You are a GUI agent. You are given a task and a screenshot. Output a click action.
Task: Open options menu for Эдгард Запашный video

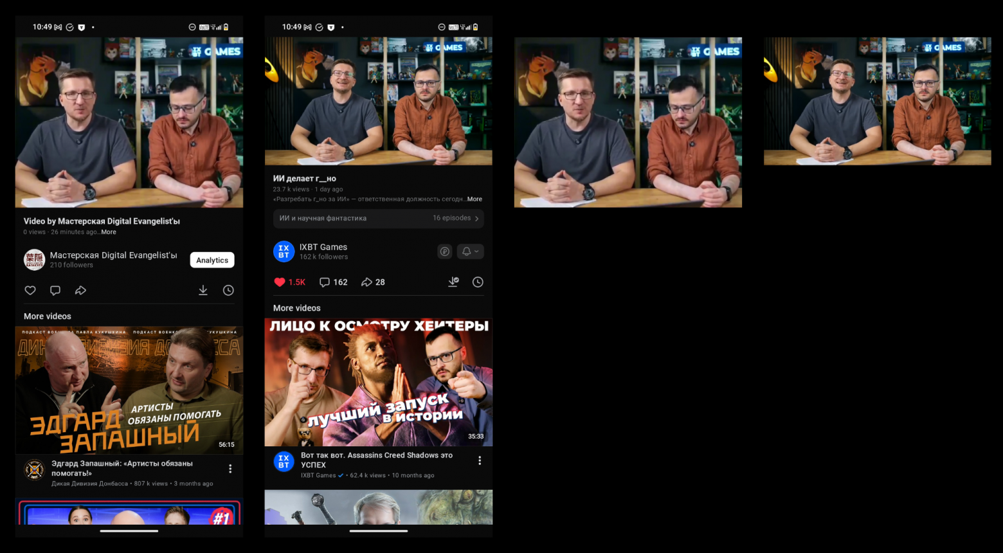pyautogui.click(x=230, y=469)
